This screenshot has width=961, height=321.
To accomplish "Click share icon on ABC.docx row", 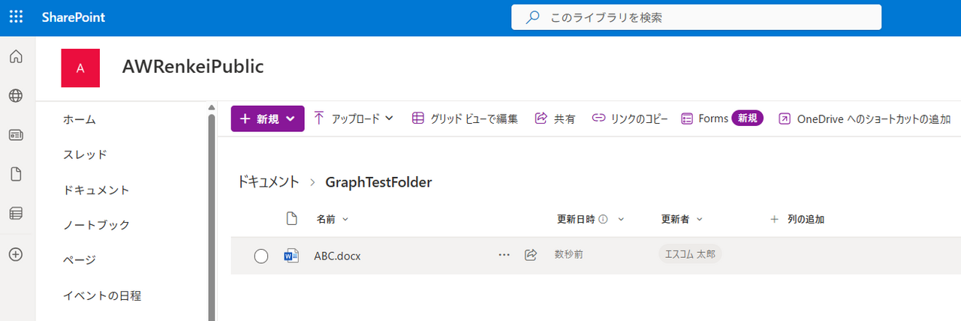I will coord(531,255).
